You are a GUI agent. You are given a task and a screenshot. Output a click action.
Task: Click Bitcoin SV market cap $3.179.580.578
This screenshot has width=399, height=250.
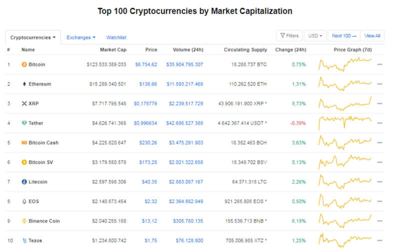[x=109, y=162]
